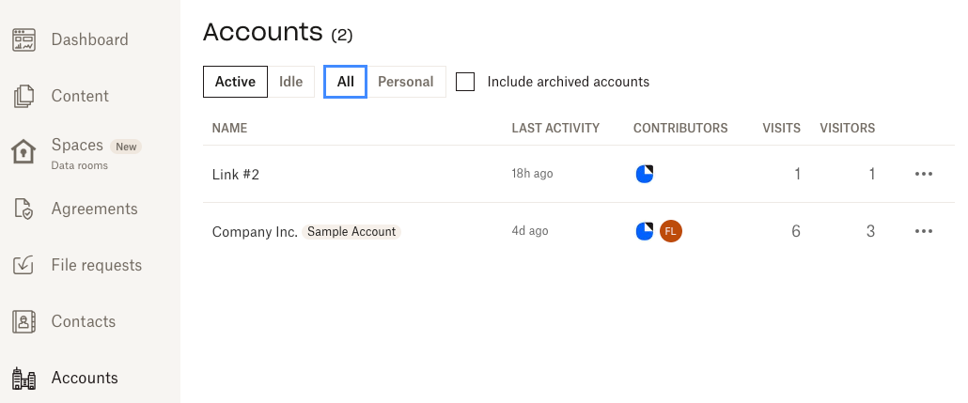Select the Personal accounts tab
Viewport: 968px width, 403px height.
[405, 82]
